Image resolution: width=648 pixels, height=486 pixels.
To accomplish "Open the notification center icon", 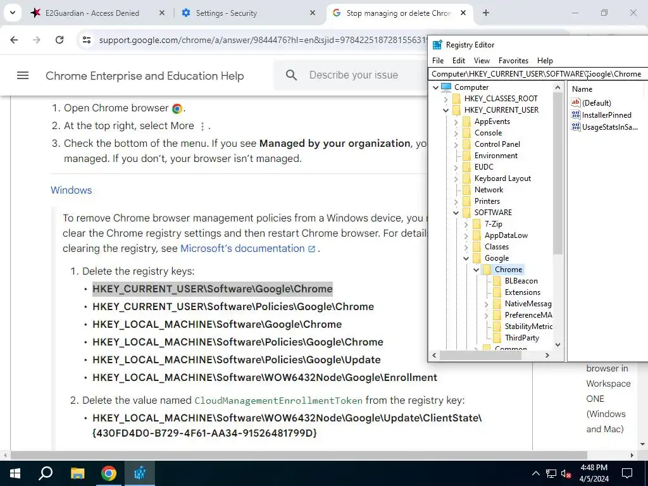I will tap(627, 473).
